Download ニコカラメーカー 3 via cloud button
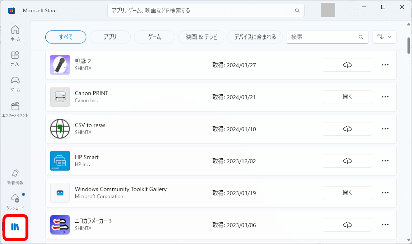The height and width of the screenshot is (244, 412). click(x=347, y=225)
